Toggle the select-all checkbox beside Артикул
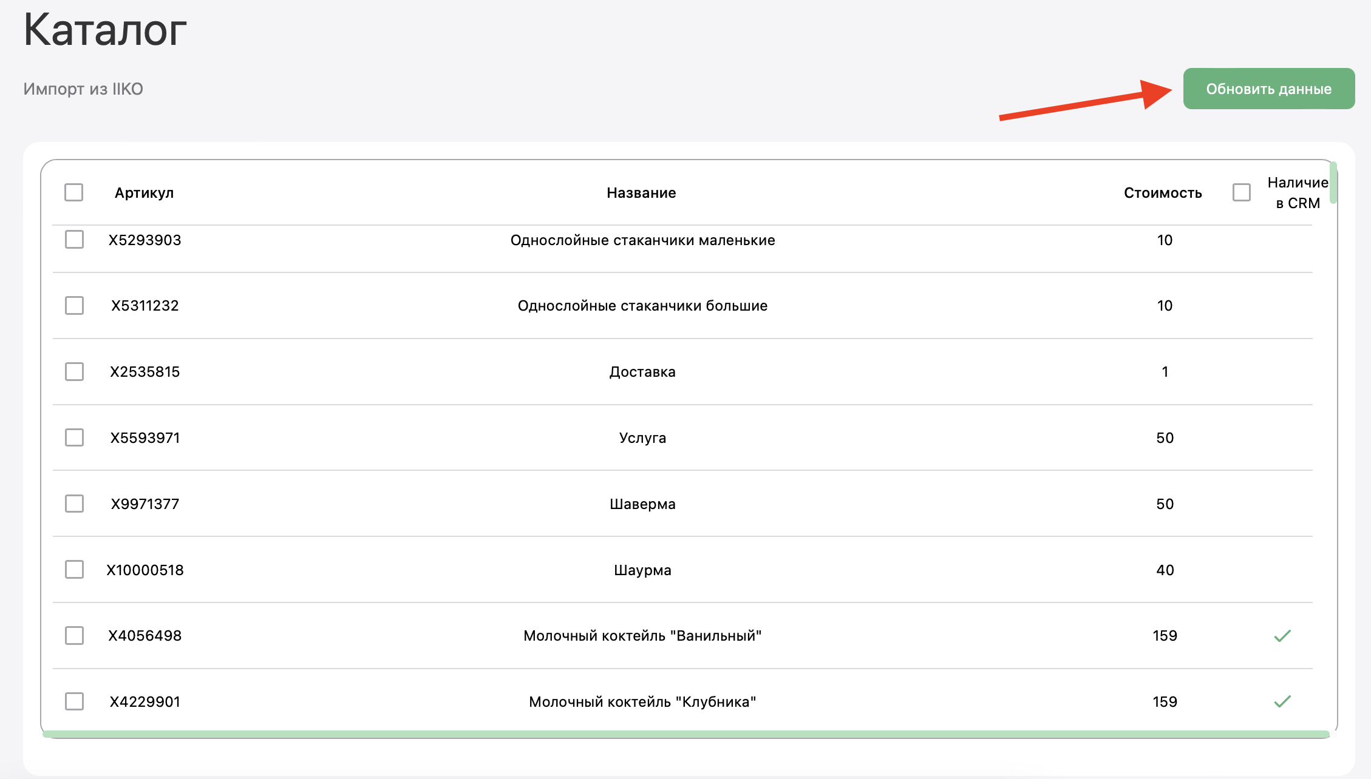 coord(73,192)
